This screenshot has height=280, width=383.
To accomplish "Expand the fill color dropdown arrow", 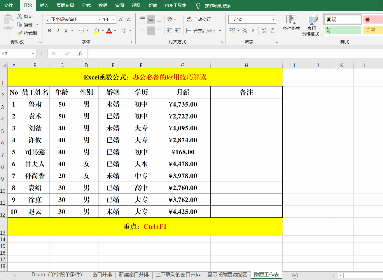I will [102, 31].
